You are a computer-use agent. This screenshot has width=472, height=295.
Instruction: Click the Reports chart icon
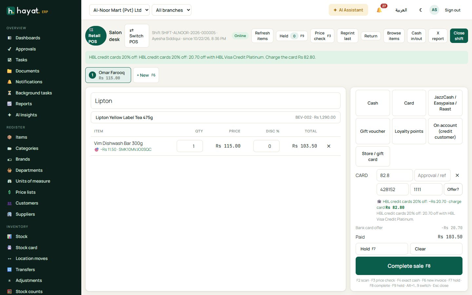tap(10, 104)
